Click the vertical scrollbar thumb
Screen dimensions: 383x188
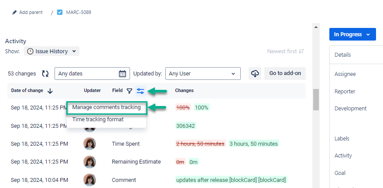[316, 99]
